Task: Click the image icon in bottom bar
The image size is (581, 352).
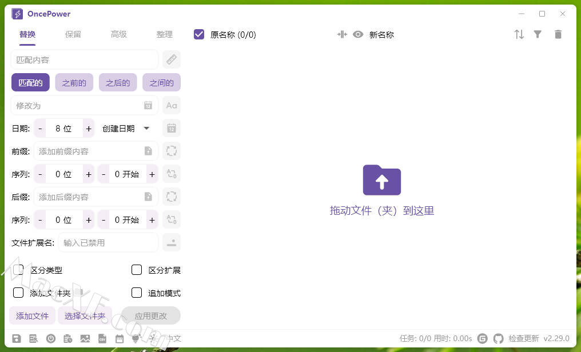Action: [85, 338]
